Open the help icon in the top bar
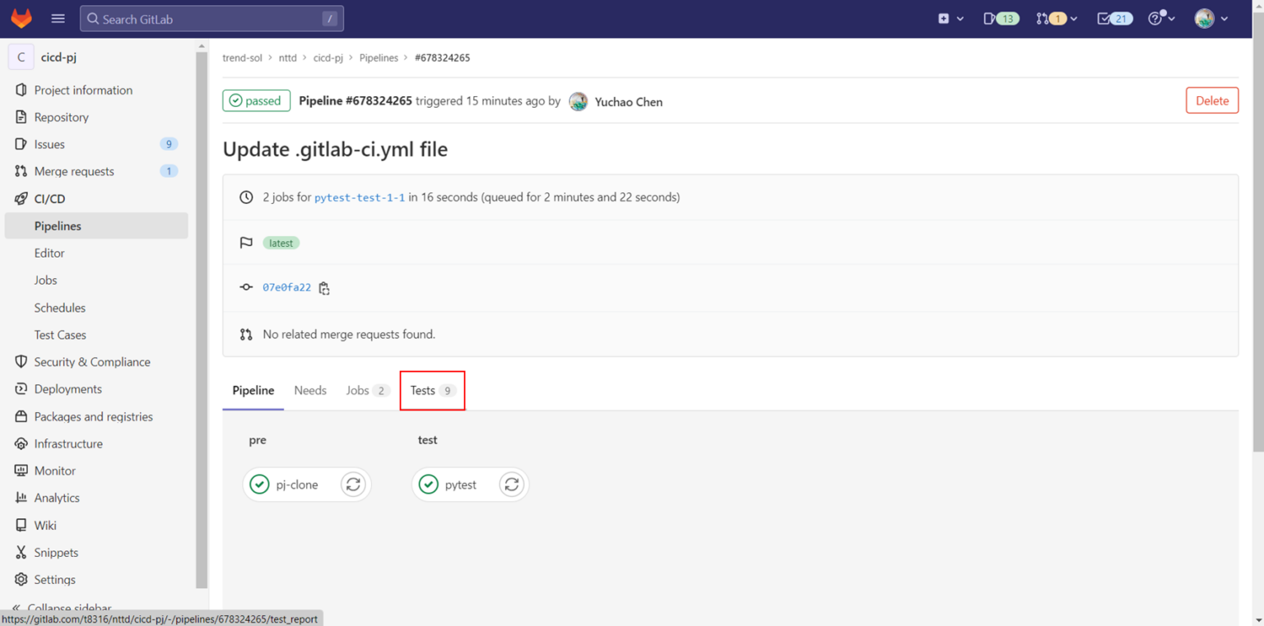Screen dimensions: 1264x626 1155,17
